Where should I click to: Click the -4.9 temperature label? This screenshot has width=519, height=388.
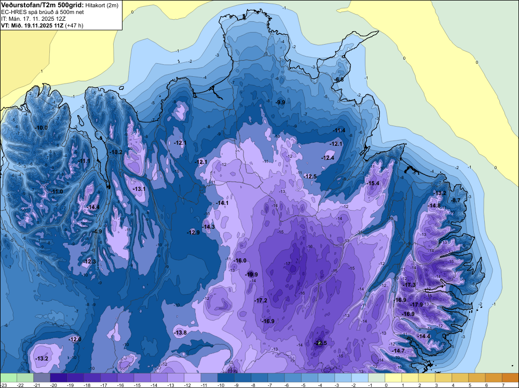point(98,231)
